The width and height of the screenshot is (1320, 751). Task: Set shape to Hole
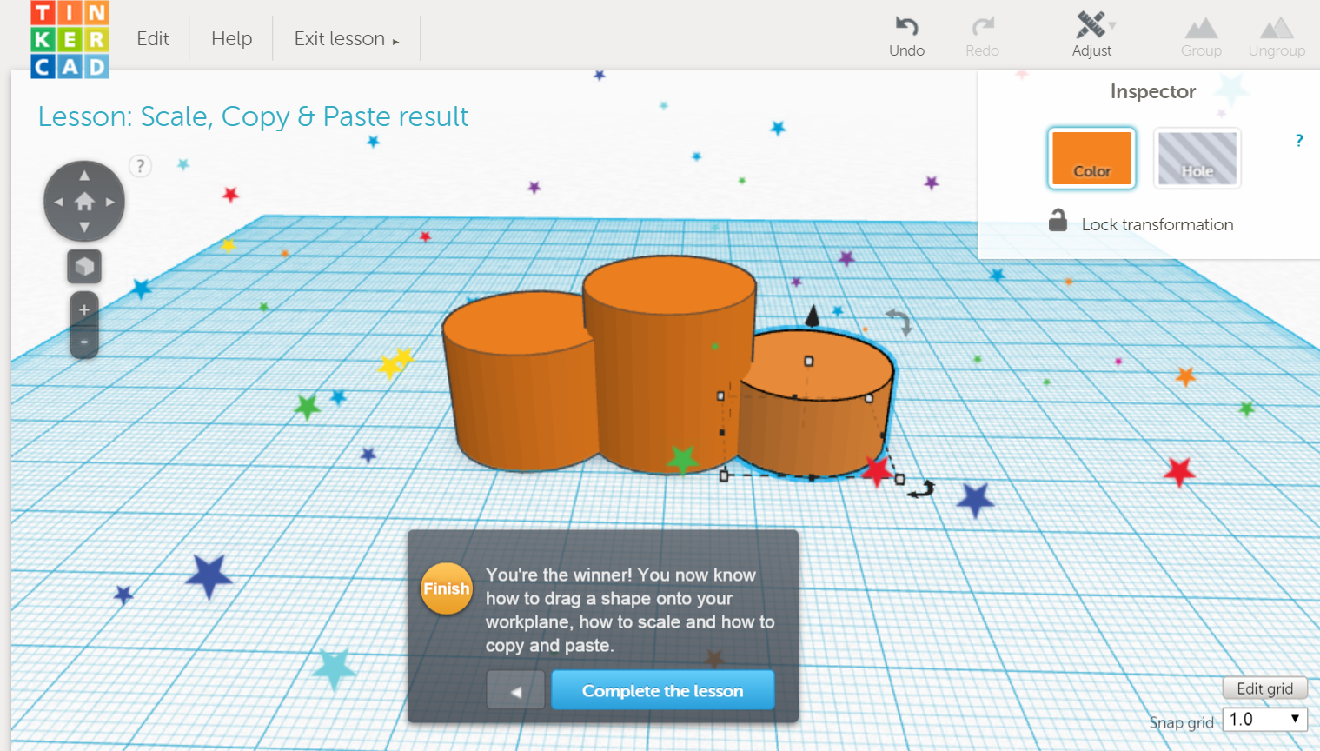[1197, 157]
